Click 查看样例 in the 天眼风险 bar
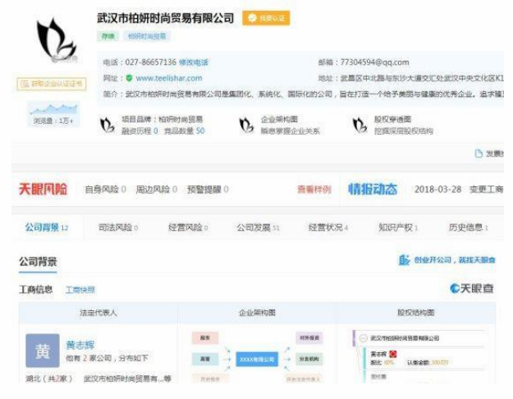The image size is (513, 399). coord(314,190)
